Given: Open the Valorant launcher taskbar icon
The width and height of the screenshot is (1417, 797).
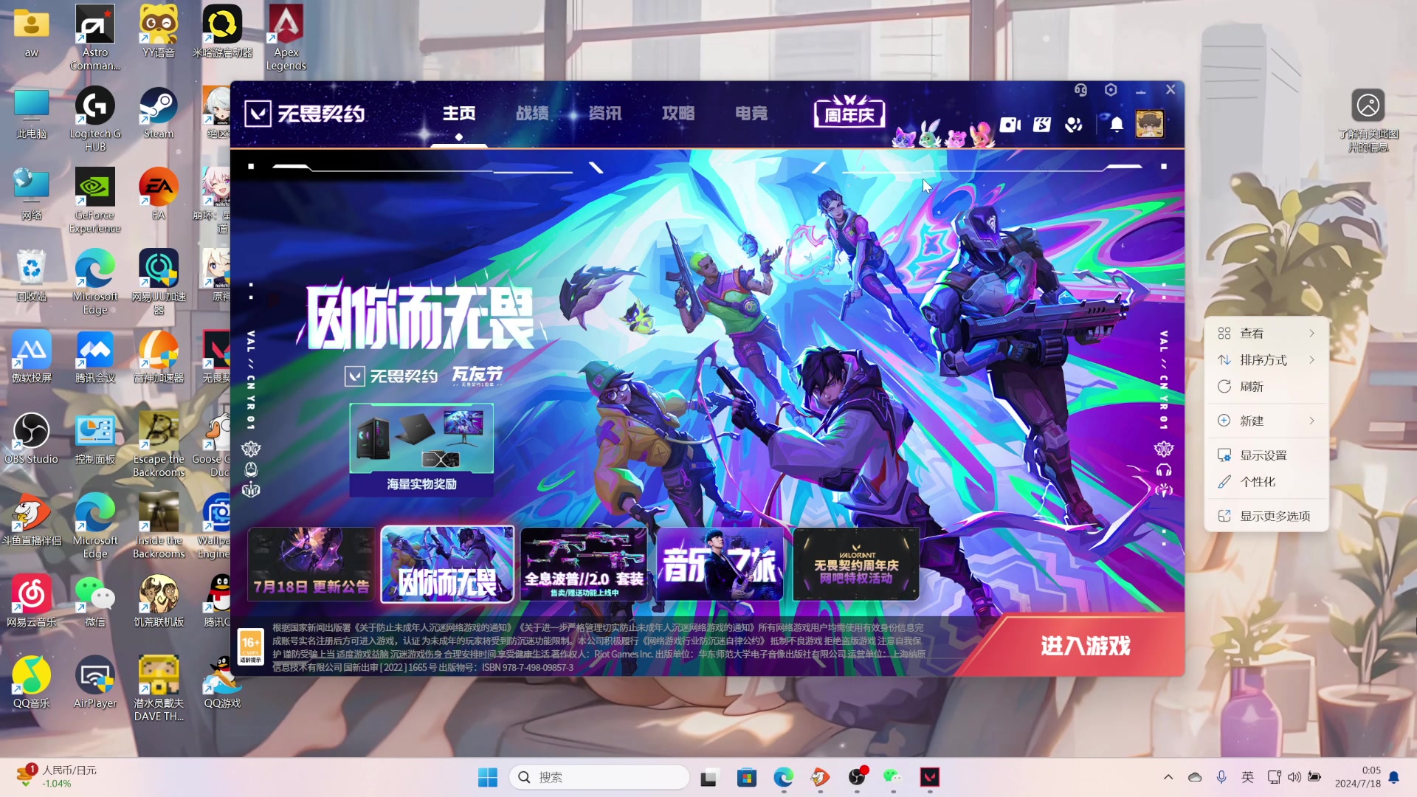Looking at the screenshot, I should pos(930,777).
